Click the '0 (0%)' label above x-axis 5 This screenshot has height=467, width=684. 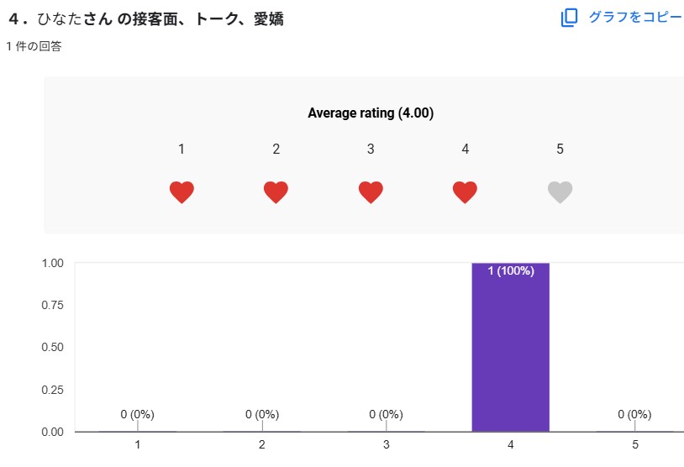[634, 414]
